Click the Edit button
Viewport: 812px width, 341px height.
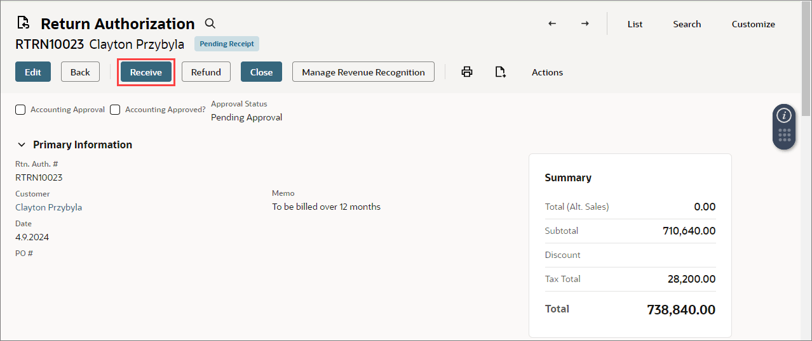(33, 72)
